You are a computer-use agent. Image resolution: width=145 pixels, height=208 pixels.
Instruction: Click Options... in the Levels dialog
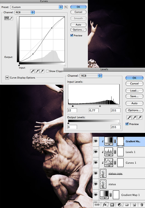click(x=134, y=110)
